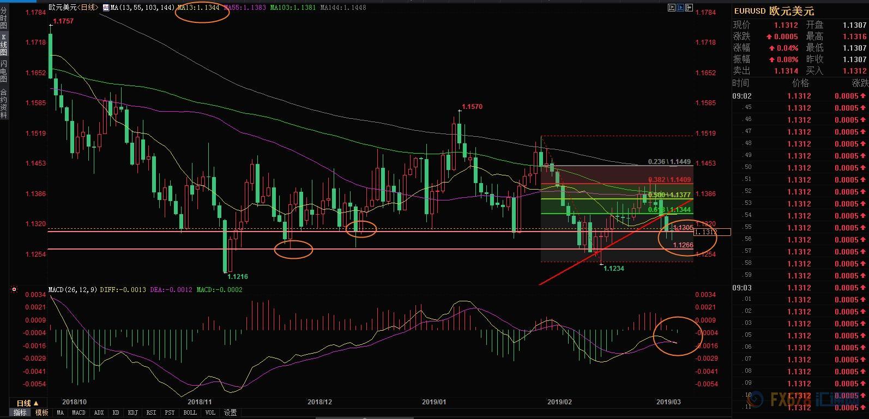The width and height of the screenshot is (869, 419).
Task: Click the 1.1234 low price label
Action: pos(614,269)
